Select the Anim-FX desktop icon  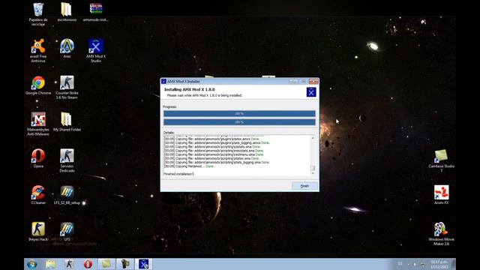[442, 195]
